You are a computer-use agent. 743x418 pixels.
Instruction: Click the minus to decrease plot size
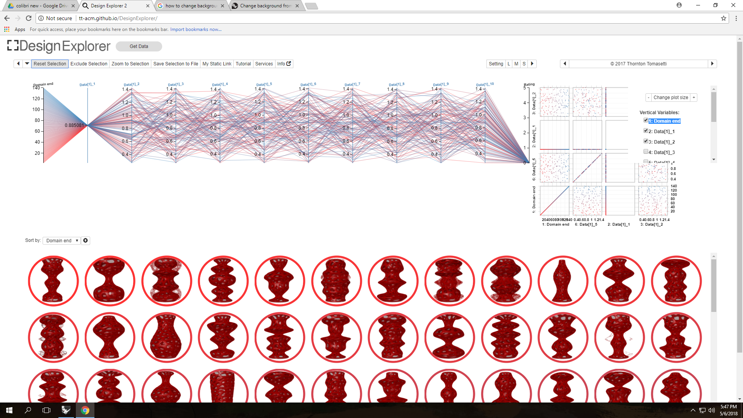coord(649,98)
